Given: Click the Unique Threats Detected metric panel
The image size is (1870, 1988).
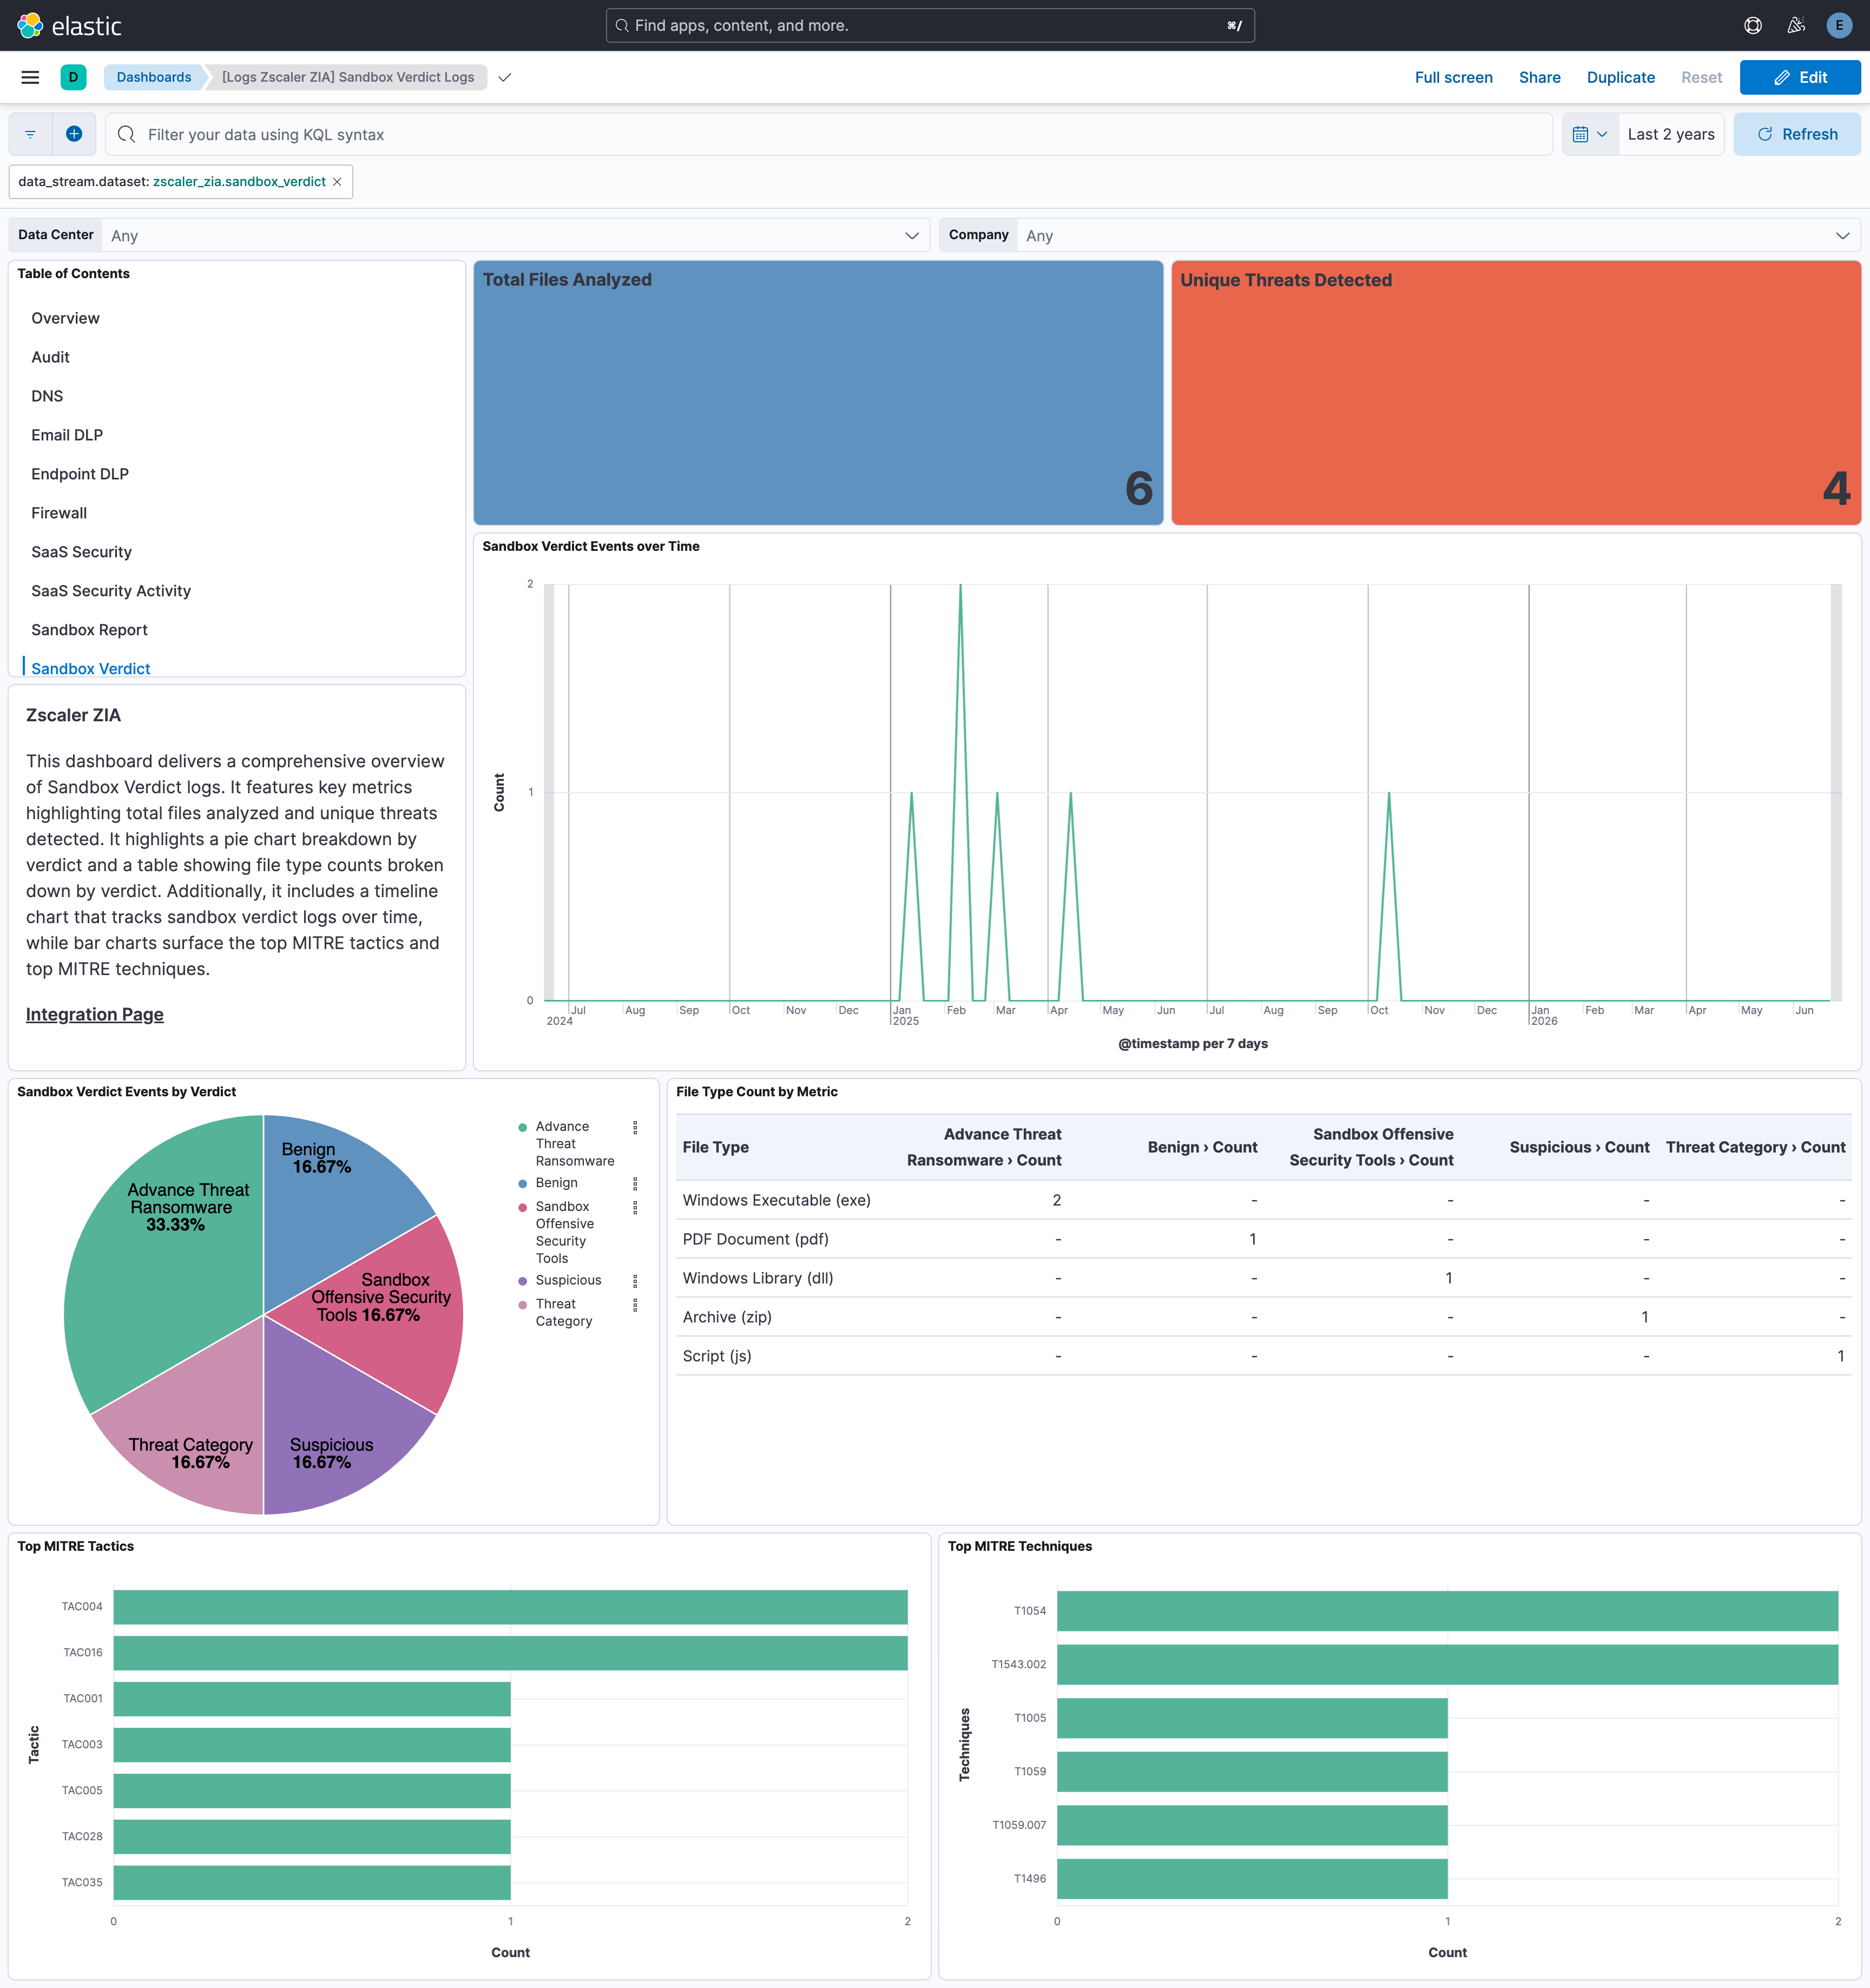Looking at the screenshot, I should pyautogui.click(x=1515, y=393).
